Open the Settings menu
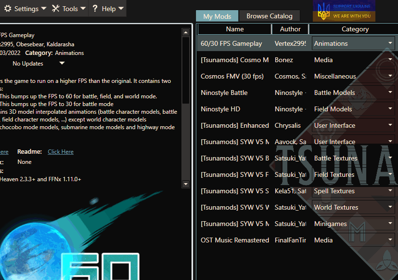Viewport: 398px width, 280px height. [25, 9]
